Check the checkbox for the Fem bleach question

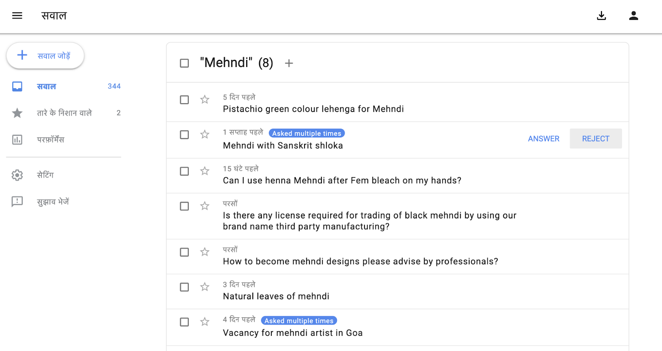click(x=184, y=171)
